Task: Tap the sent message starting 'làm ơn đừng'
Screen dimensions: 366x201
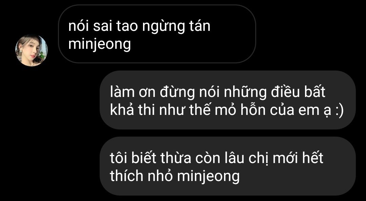Action: 228,100
